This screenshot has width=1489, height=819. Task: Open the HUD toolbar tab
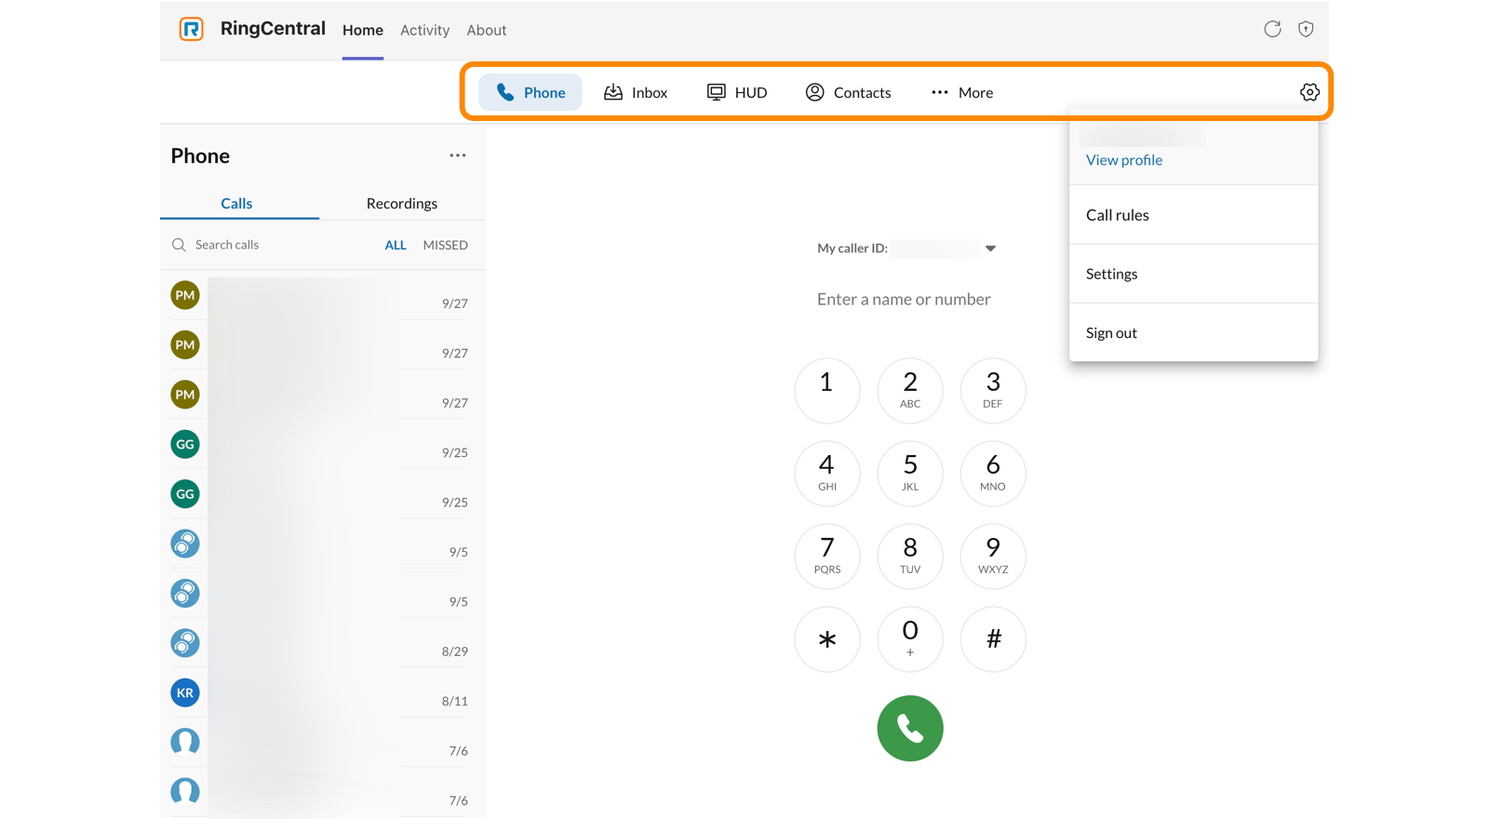coord(737,92)
